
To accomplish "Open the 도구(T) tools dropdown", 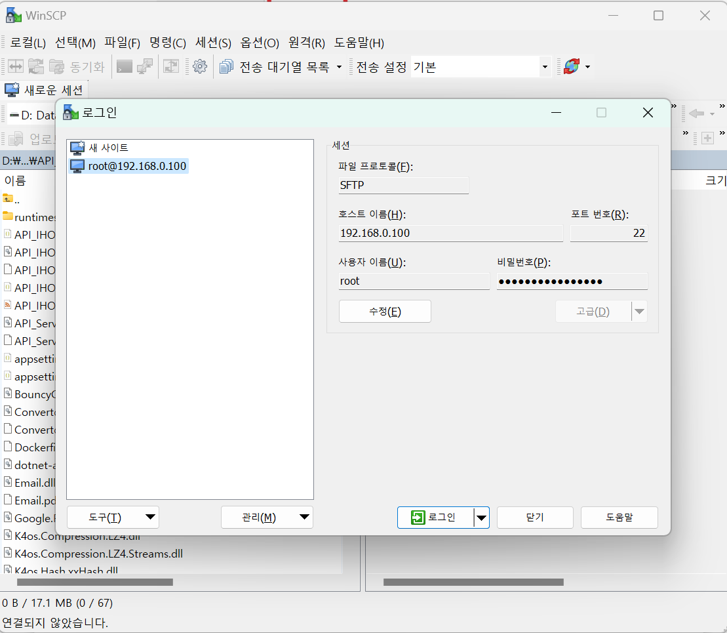I will (x=113, y=517).
